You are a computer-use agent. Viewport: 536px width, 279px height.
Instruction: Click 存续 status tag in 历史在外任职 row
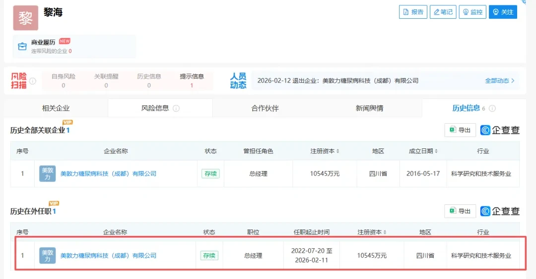209,255
